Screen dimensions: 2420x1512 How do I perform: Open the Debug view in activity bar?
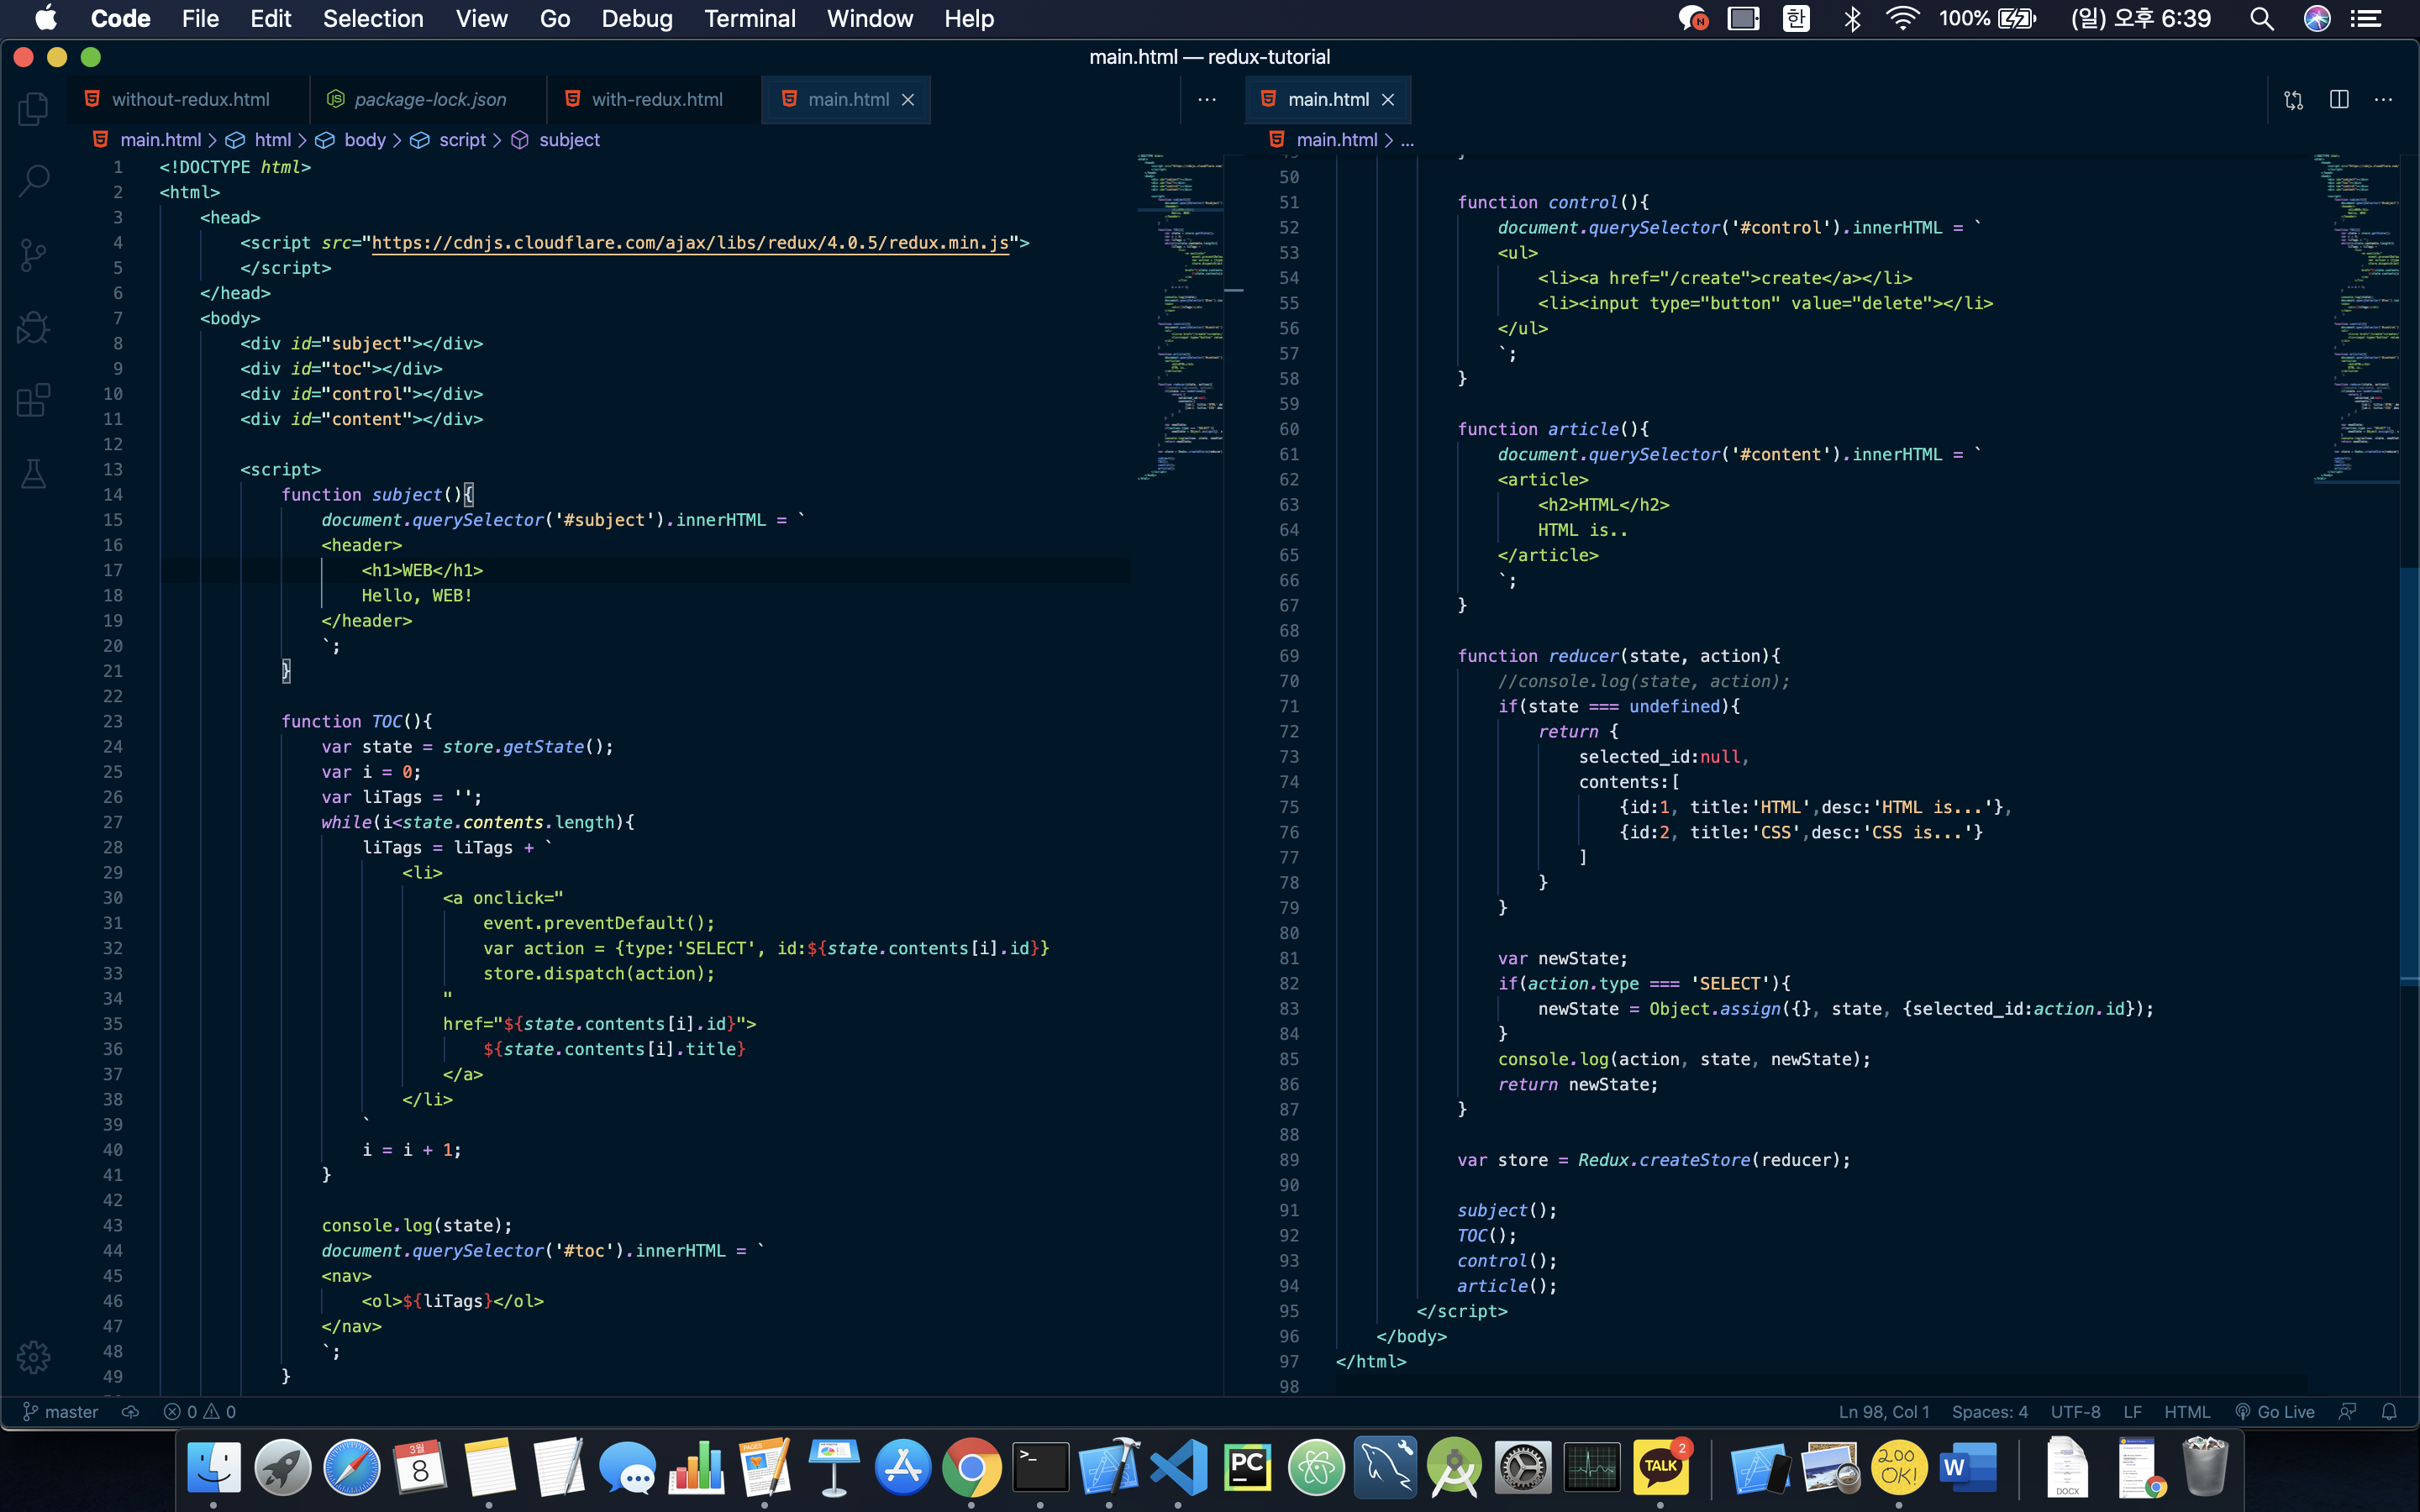click(x=33, y=327)
